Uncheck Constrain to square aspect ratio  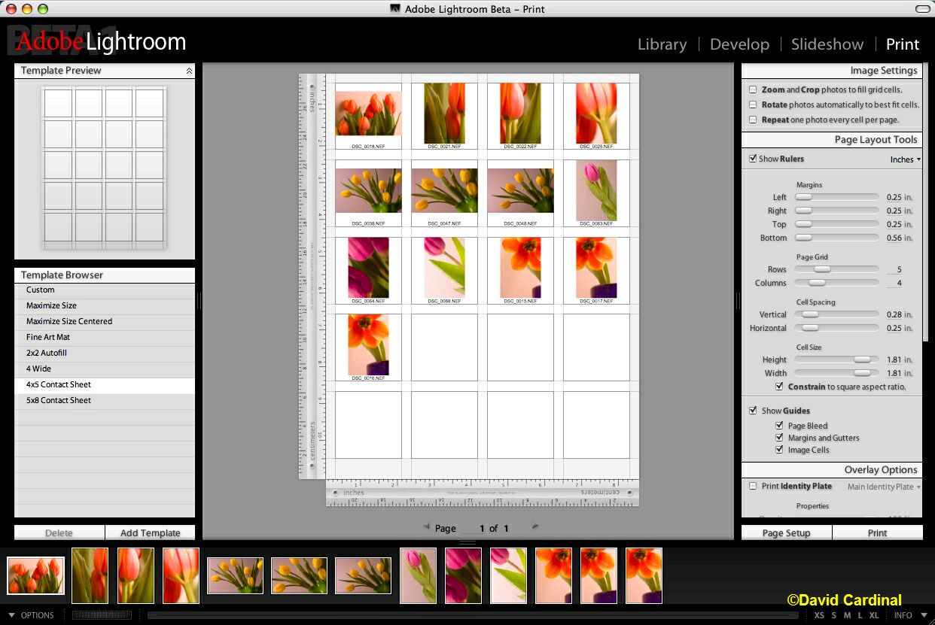tap(779, 387)
